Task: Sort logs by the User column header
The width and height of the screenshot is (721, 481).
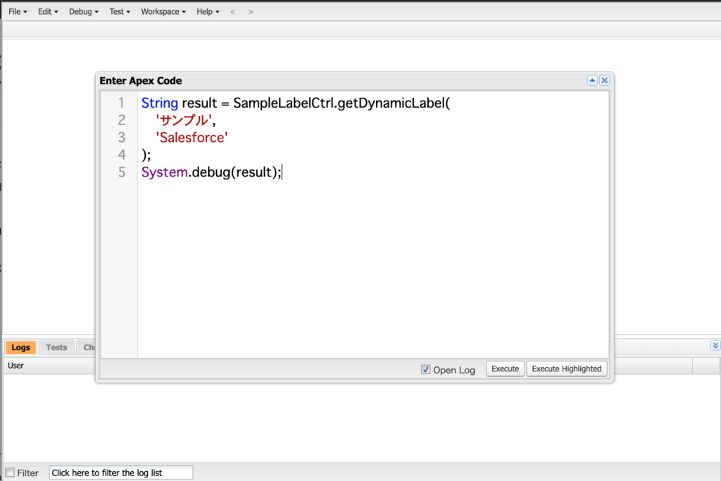Action: point(15,366)
